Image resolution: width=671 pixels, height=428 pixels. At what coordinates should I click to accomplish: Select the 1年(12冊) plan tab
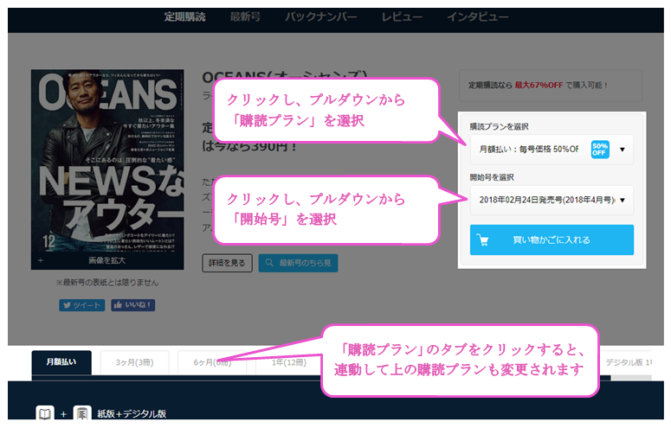tap(289, 362)
